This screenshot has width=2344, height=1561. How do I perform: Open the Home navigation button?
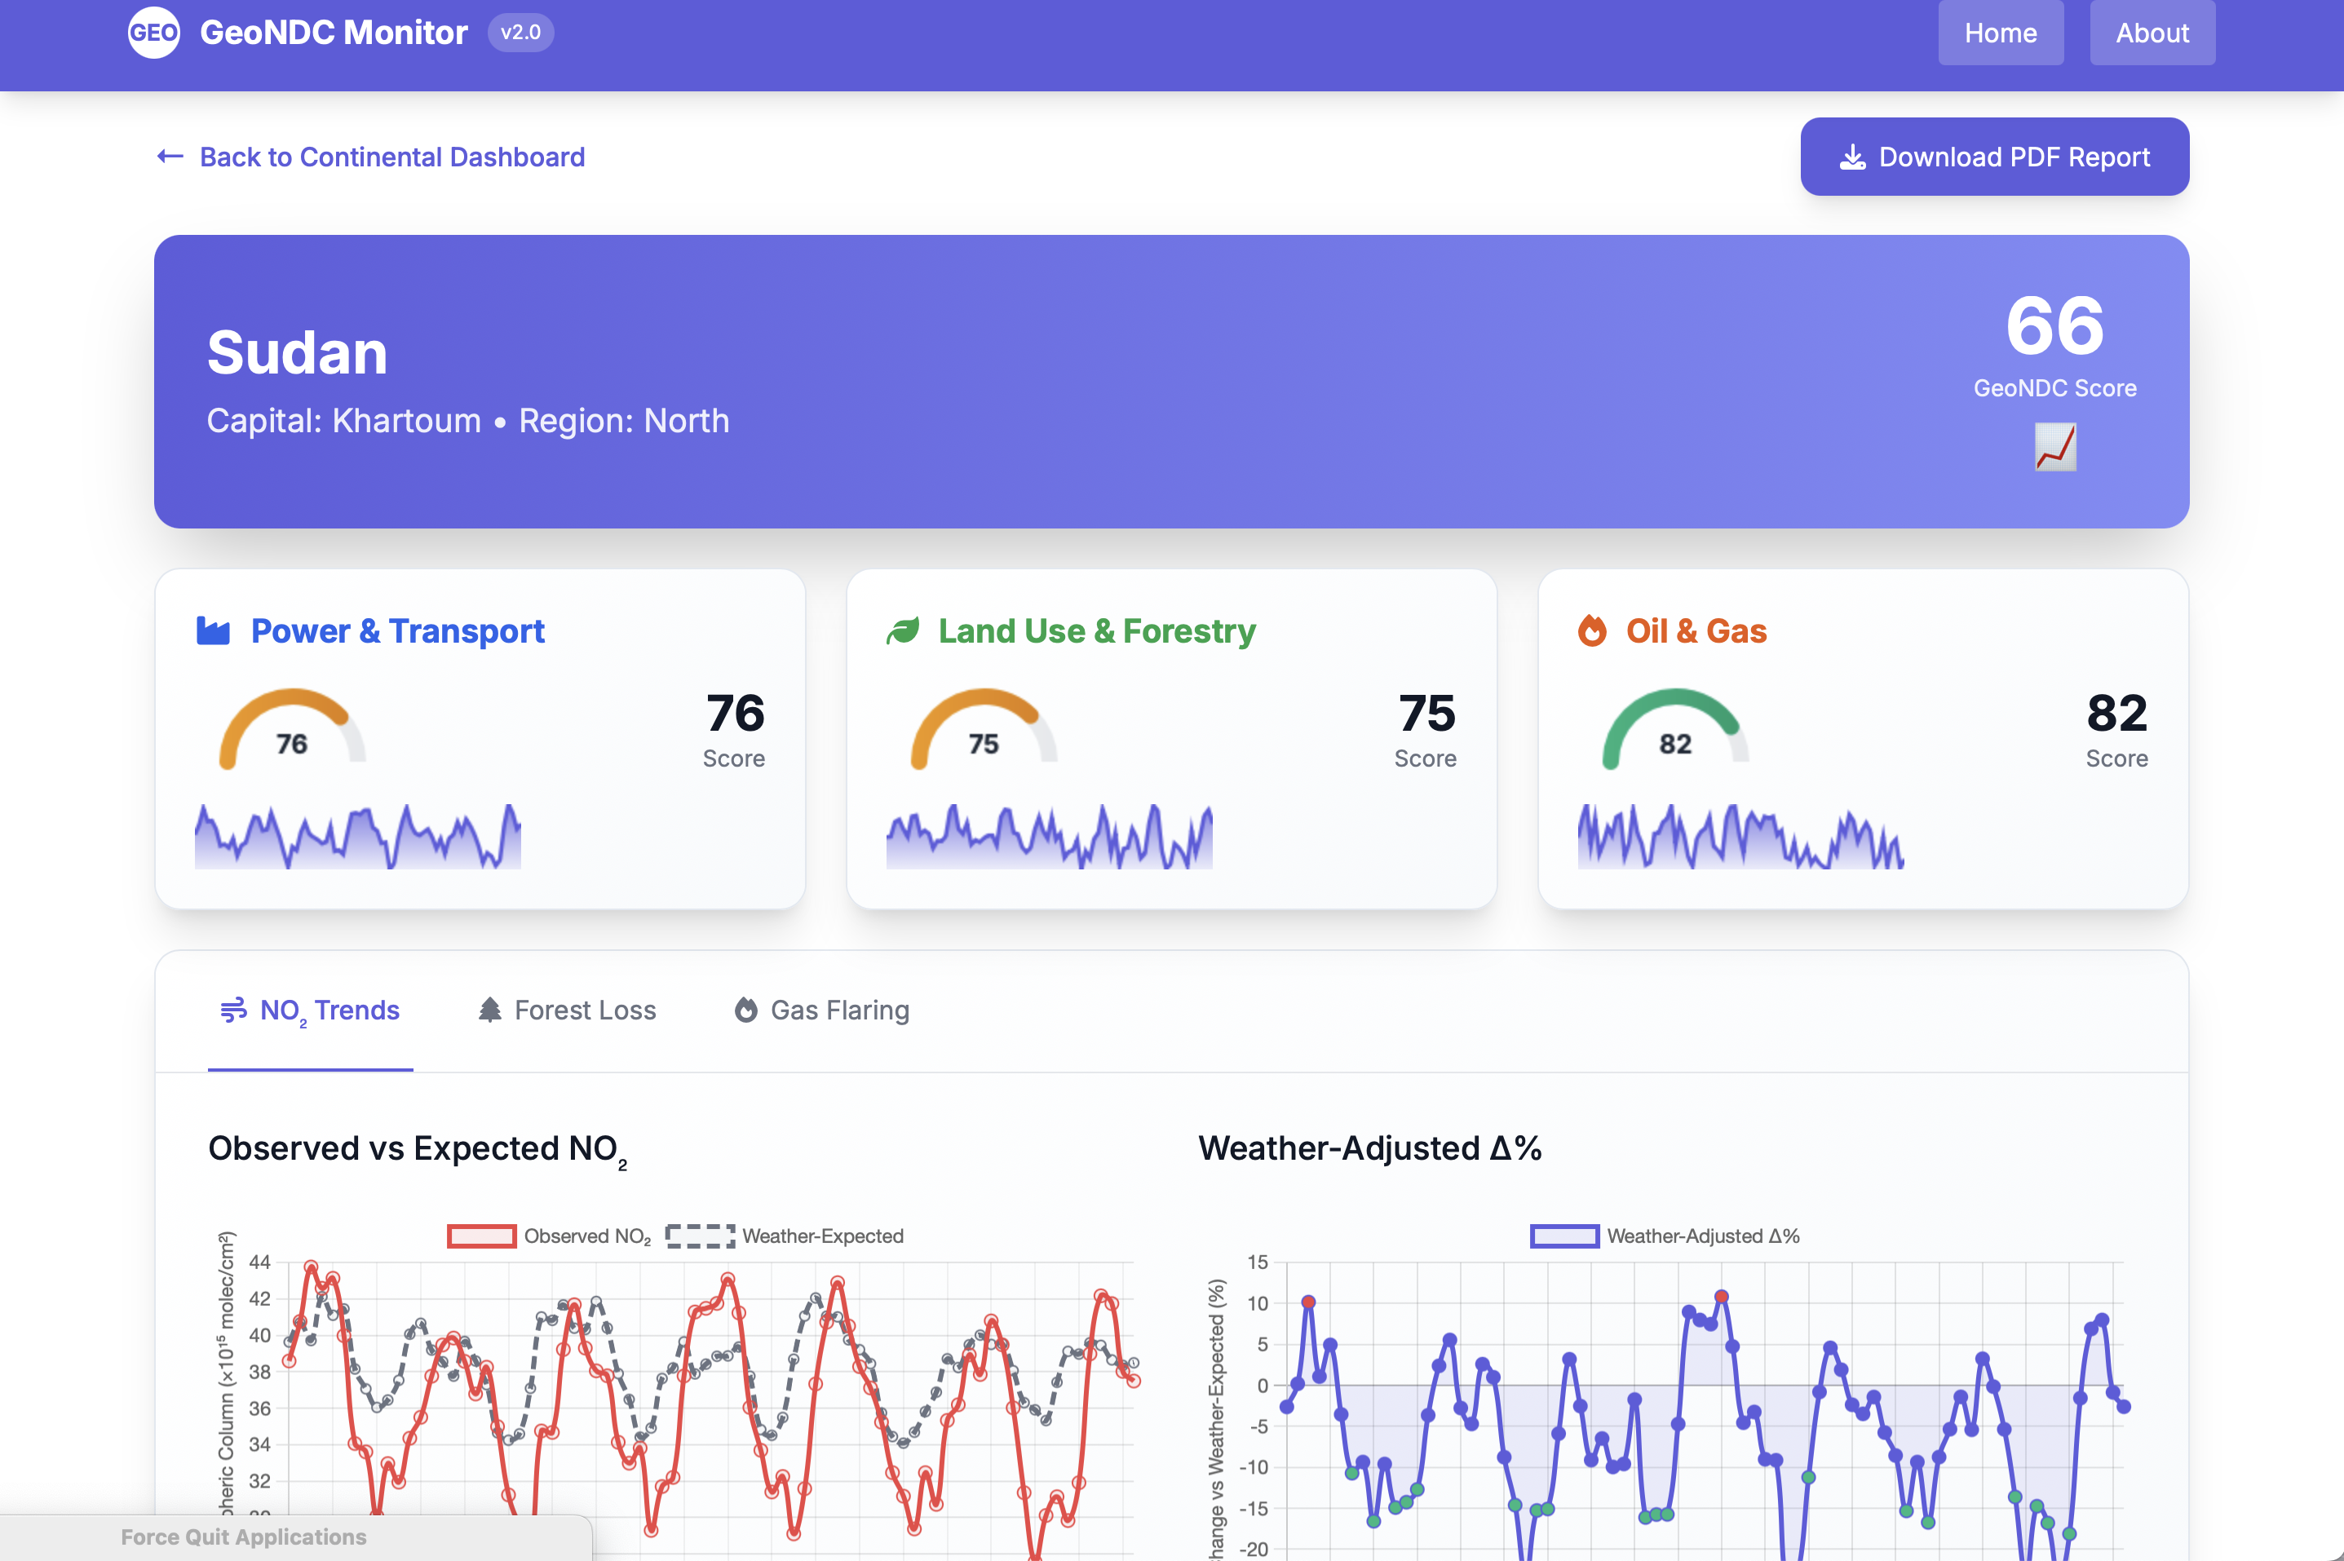click(2000, 33)
